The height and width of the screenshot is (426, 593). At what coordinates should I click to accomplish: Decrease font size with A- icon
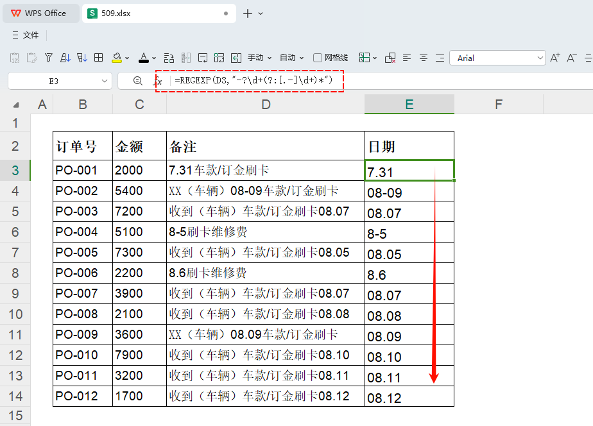[x=571, y=58]
